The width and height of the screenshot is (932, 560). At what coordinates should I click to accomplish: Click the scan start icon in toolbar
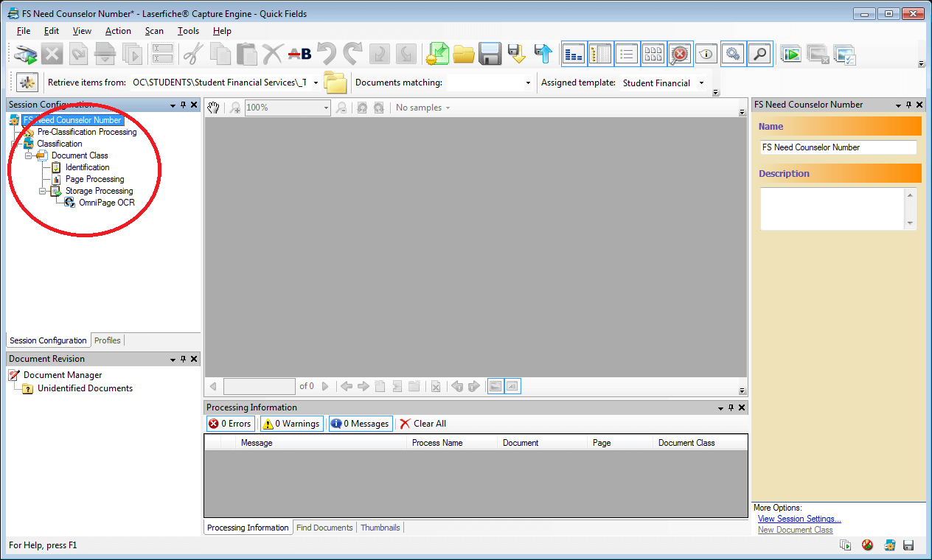point(24,54)
